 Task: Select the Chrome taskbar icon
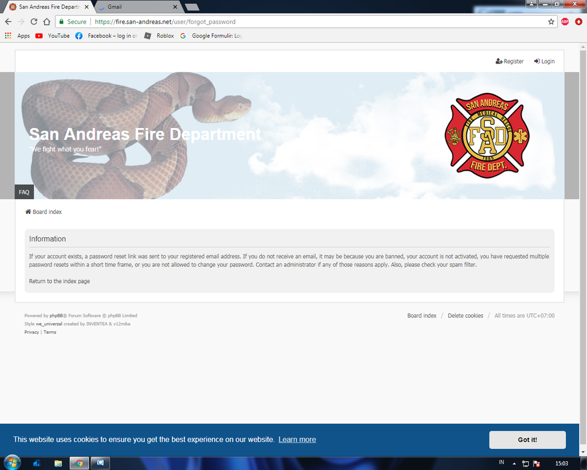(79, 464)
